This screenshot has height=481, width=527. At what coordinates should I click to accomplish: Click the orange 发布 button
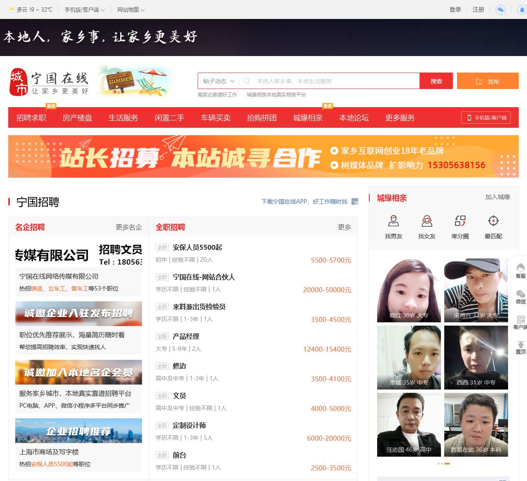pos(487,81)
